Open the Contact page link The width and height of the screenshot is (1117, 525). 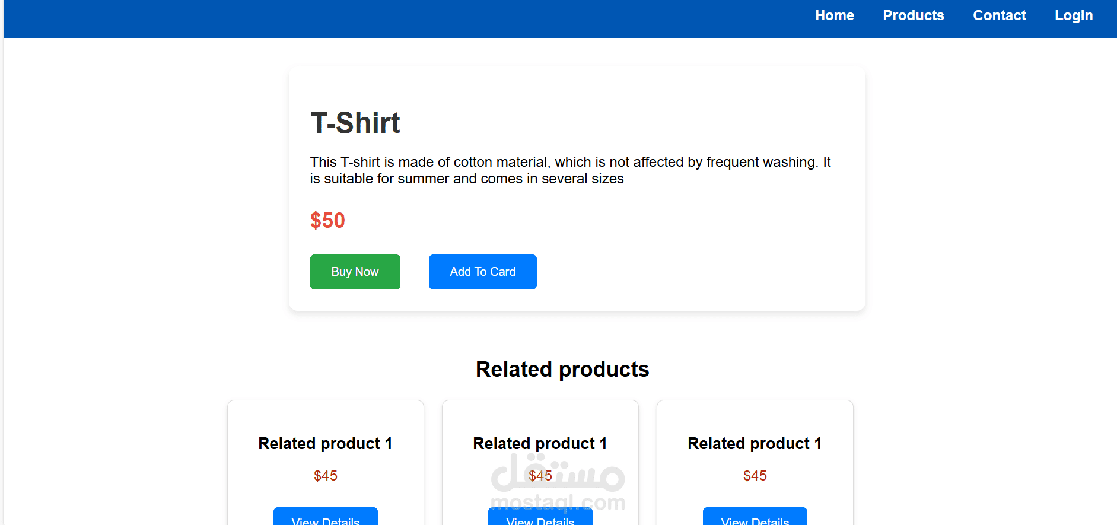tap(999, 15)
